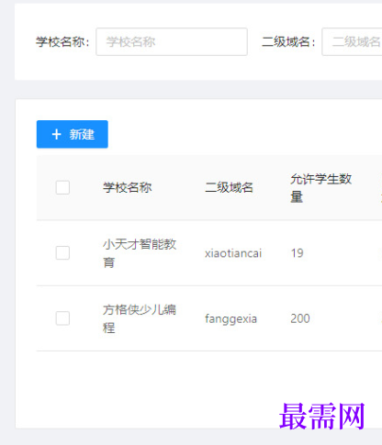Select the 小天才智能教育 school name cell
The width and height of the screenshot is (382, 445).
[140, 253]
